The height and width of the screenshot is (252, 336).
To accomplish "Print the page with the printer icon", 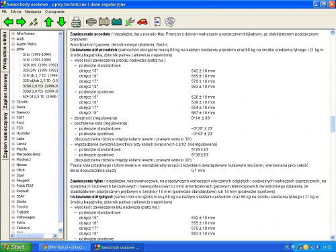I will [x=76, y=22].
